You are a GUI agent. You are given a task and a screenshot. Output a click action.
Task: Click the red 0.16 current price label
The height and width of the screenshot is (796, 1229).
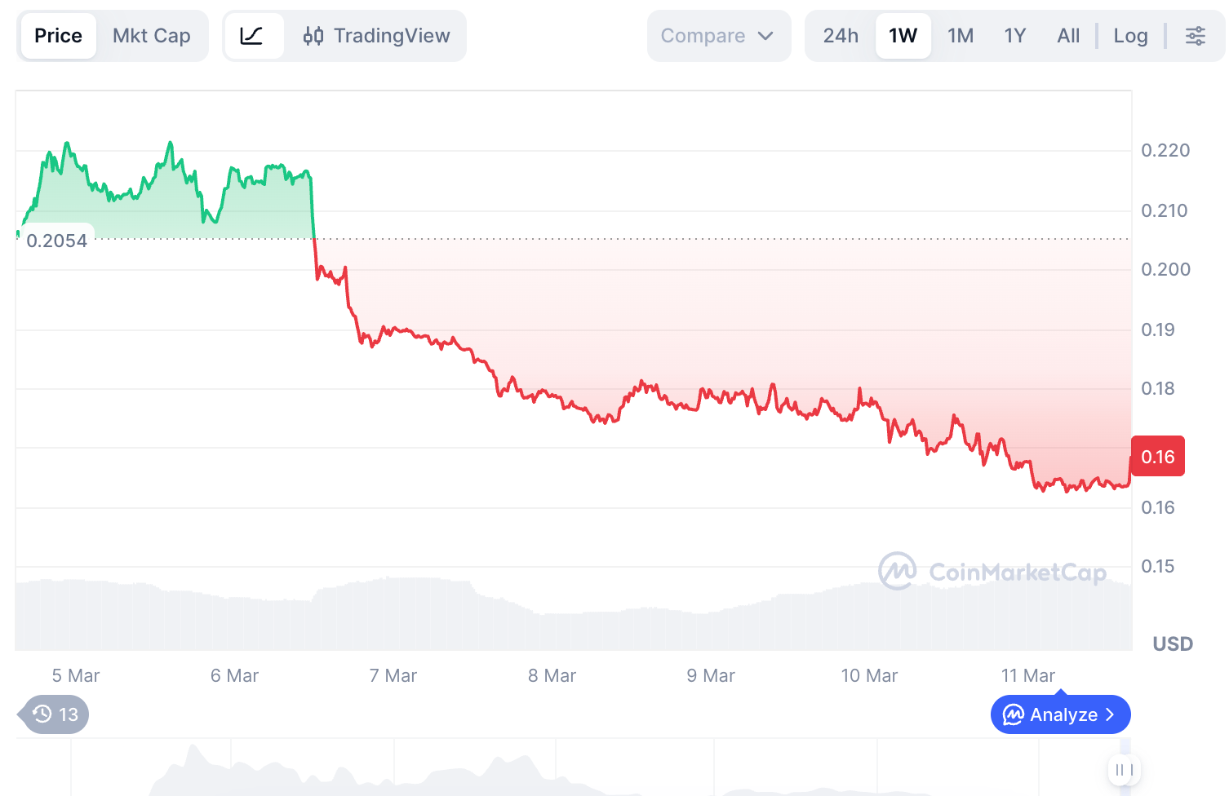pyautogui.click(x=1157, y=457)
